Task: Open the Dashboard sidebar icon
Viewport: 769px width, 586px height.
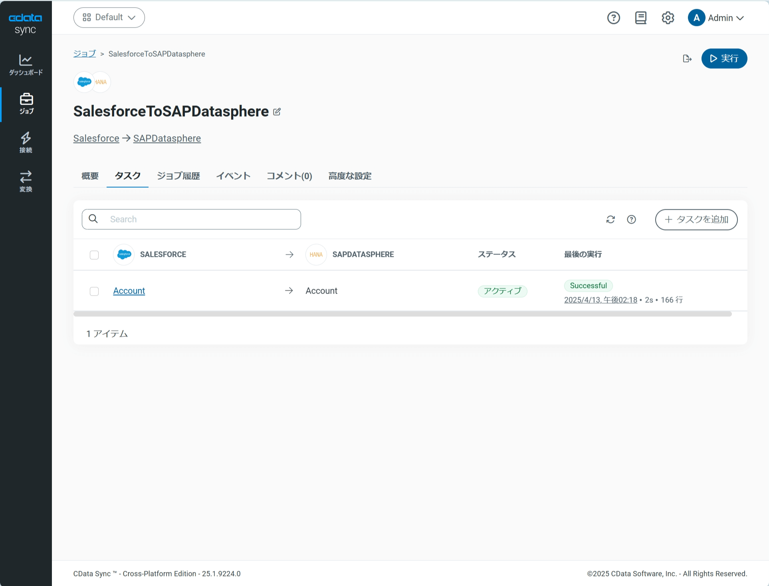Action: coord(26,65)
